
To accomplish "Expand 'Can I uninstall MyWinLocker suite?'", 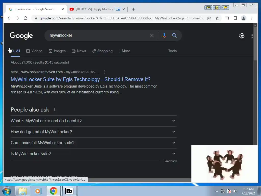I will [94, 143].
